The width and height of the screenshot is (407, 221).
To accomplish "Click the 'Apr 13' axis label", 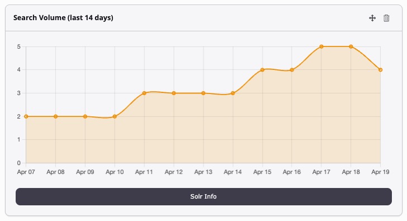I will (x=203, y=172).
